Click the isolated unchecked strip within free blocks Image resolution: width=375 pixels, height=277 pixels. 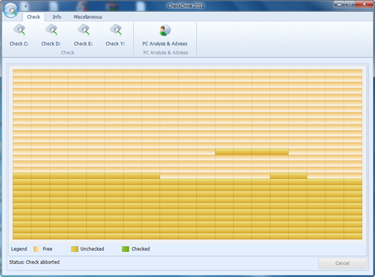click(x=251, y=152)
